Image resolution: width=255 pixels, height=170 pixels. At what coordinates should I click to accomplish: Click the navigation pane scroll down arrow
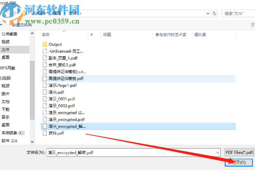coord(32,142)
